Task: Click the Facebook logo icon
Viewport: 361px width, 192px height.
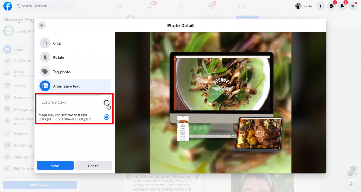Action: tap(8, 6)
